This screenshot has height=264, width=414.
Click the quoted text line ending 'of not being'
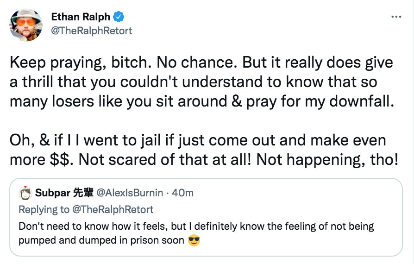(196, 226)
